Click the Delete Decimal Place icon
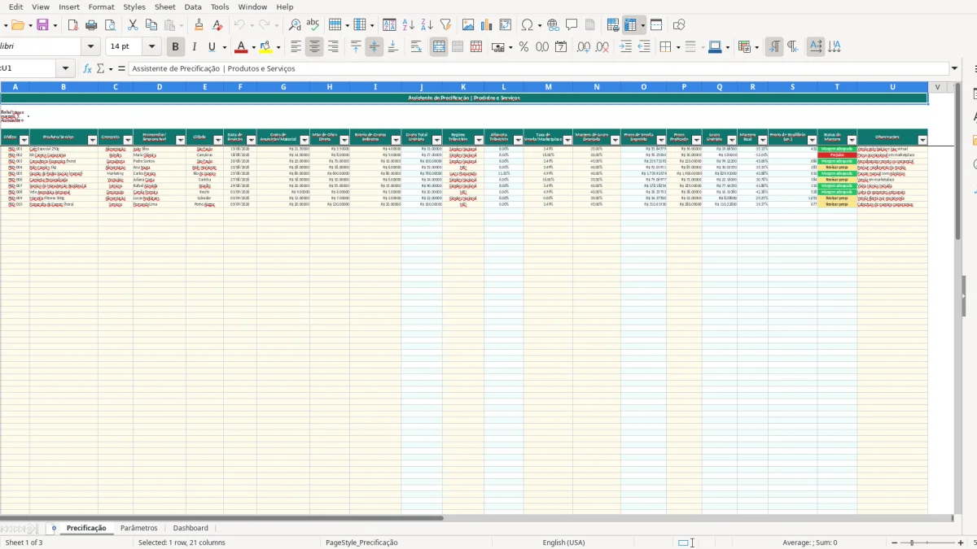 point(602,47)
